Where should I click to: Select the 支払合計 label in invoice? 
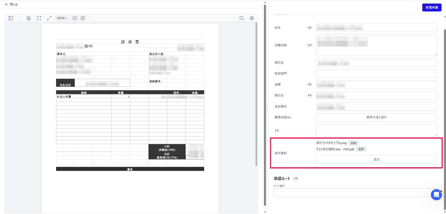point(65,85)
